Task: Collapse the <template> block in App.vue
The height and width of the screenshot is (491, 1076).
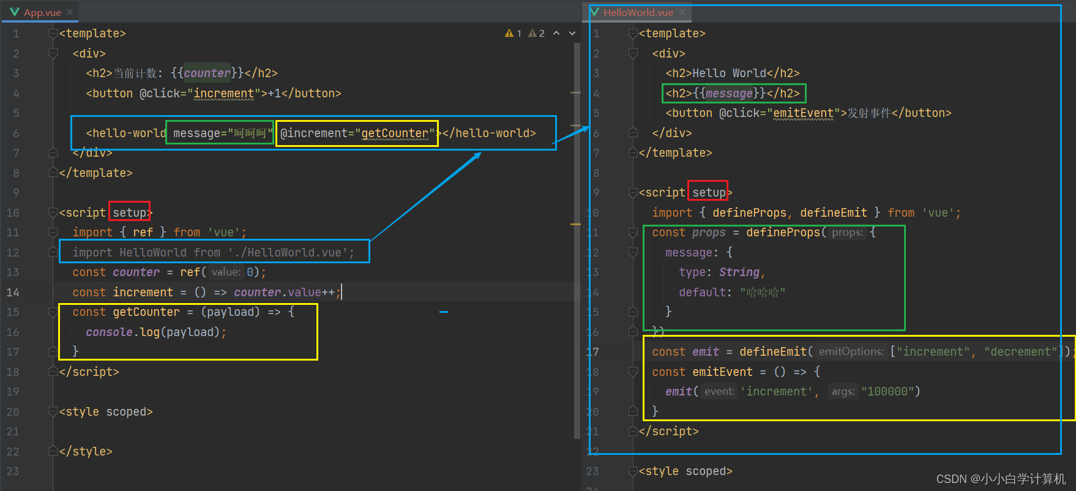Action: pos(53,34)
